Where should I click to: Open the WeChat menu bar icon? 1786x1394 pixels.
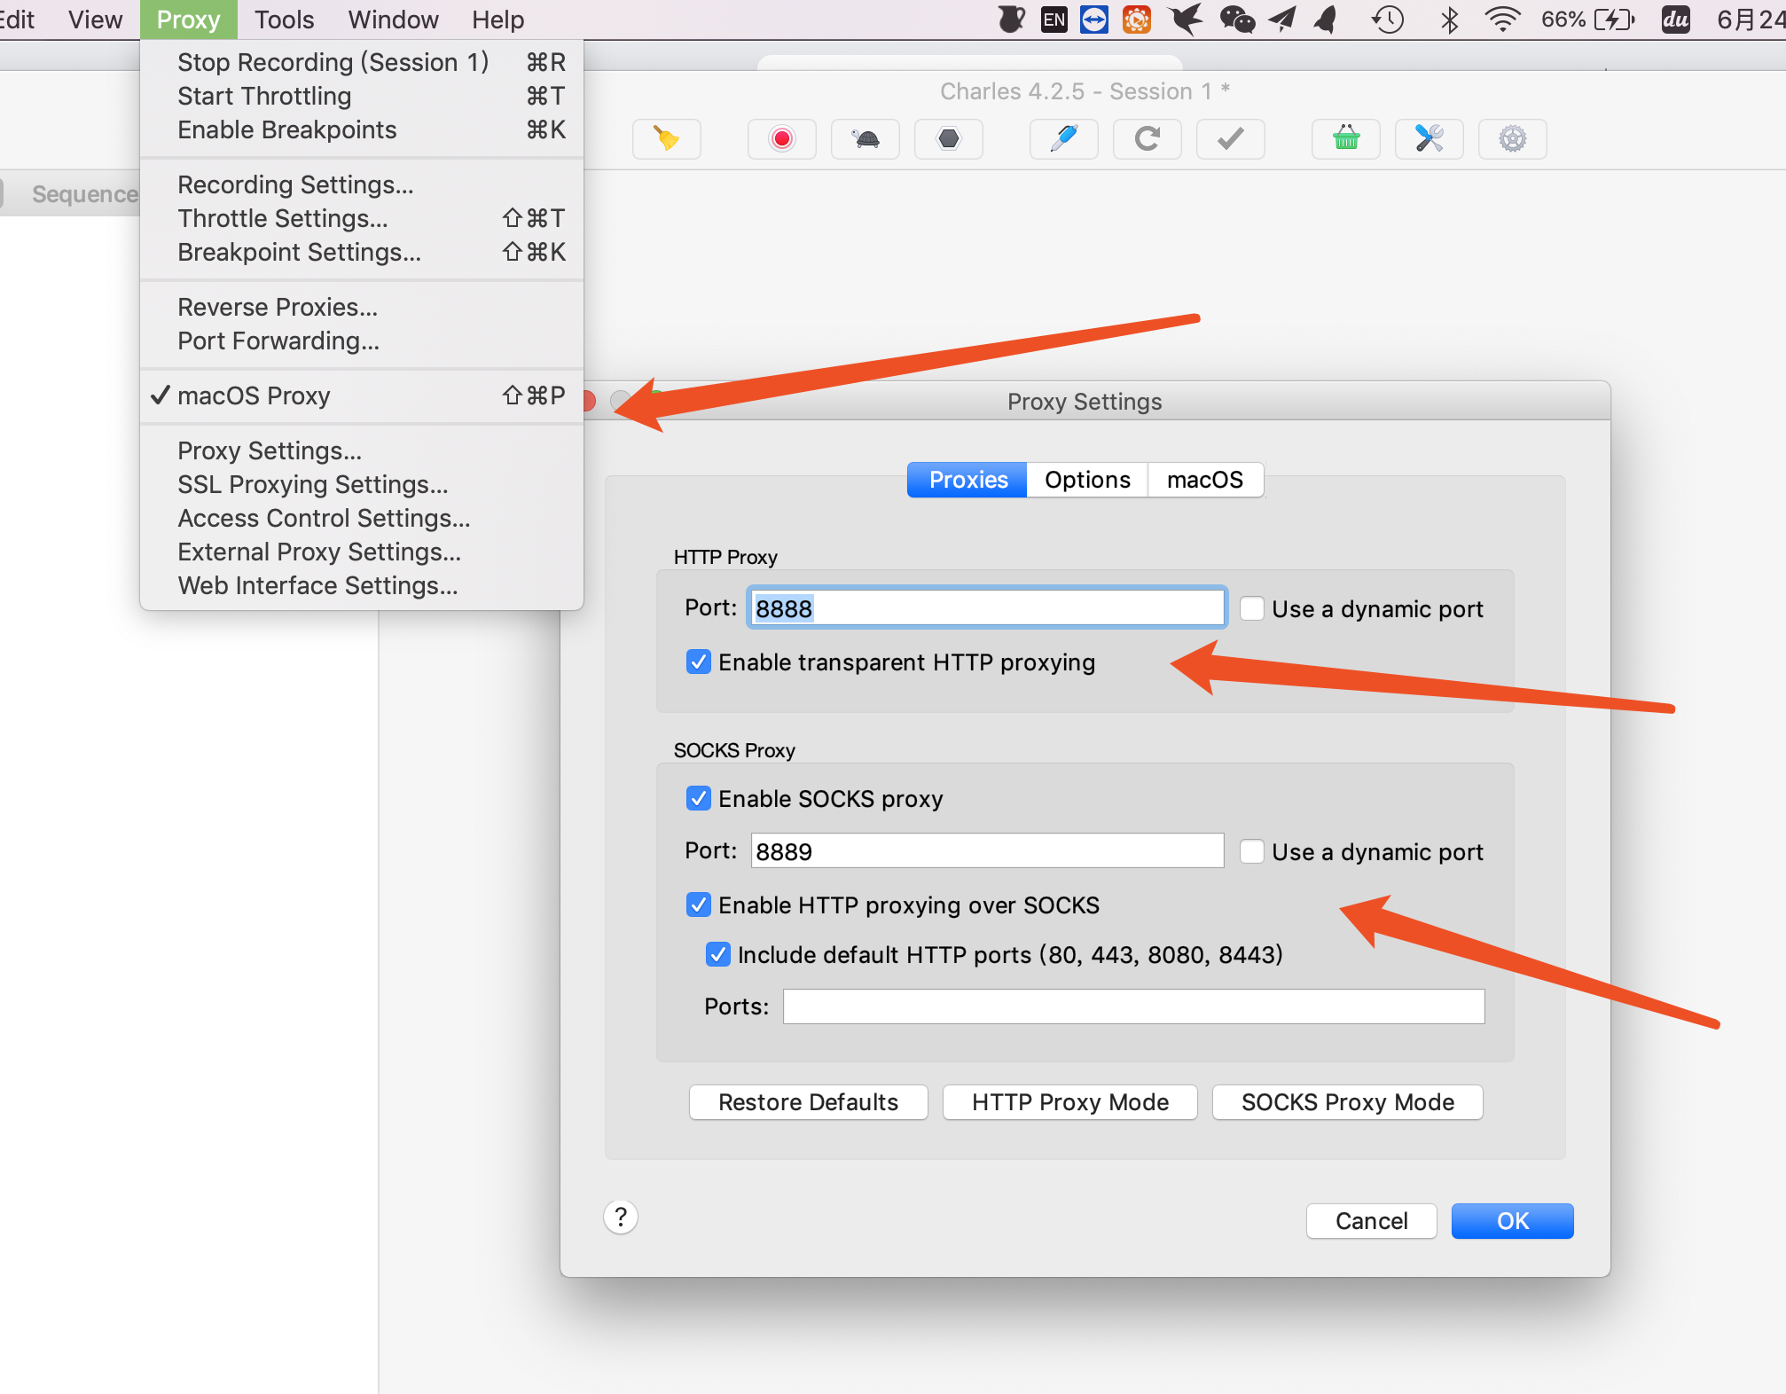pyautogui.click(x=1237, y=20)
